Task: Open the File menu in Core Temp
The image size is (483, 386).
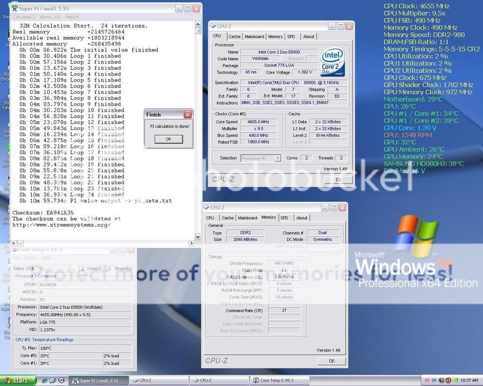Action: [17, 258]
